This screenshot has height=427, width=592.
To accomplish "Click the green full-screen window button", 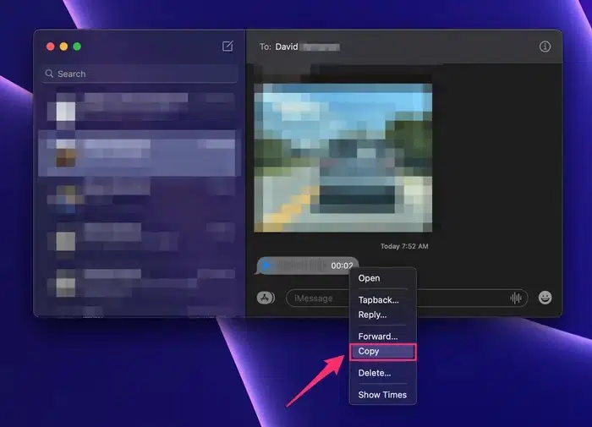I will point(77,47).
